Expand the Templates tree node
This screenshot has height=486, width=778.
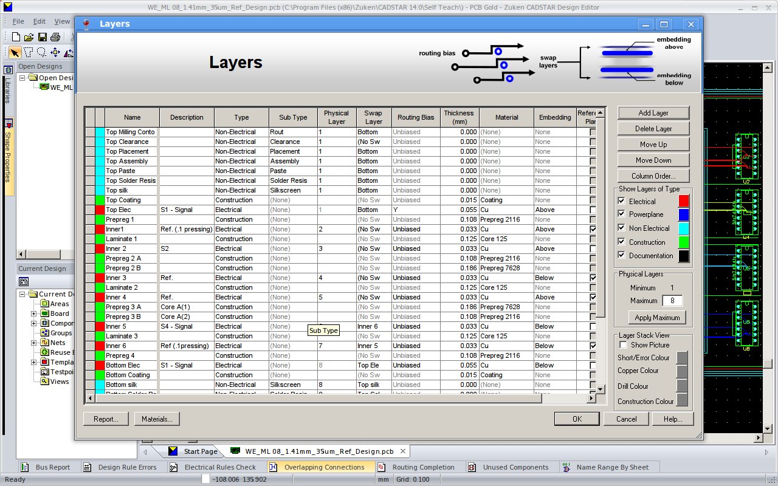click(34, 362)
